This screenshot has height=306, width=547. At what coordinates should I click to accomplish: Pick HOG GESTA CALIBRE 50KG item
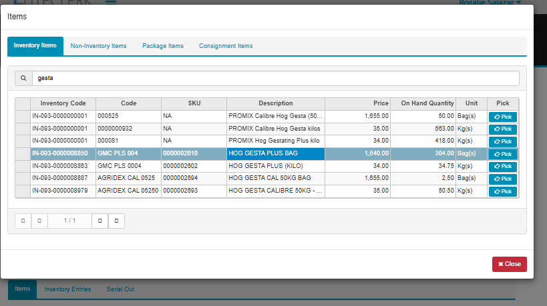click(x=503, y=191)
